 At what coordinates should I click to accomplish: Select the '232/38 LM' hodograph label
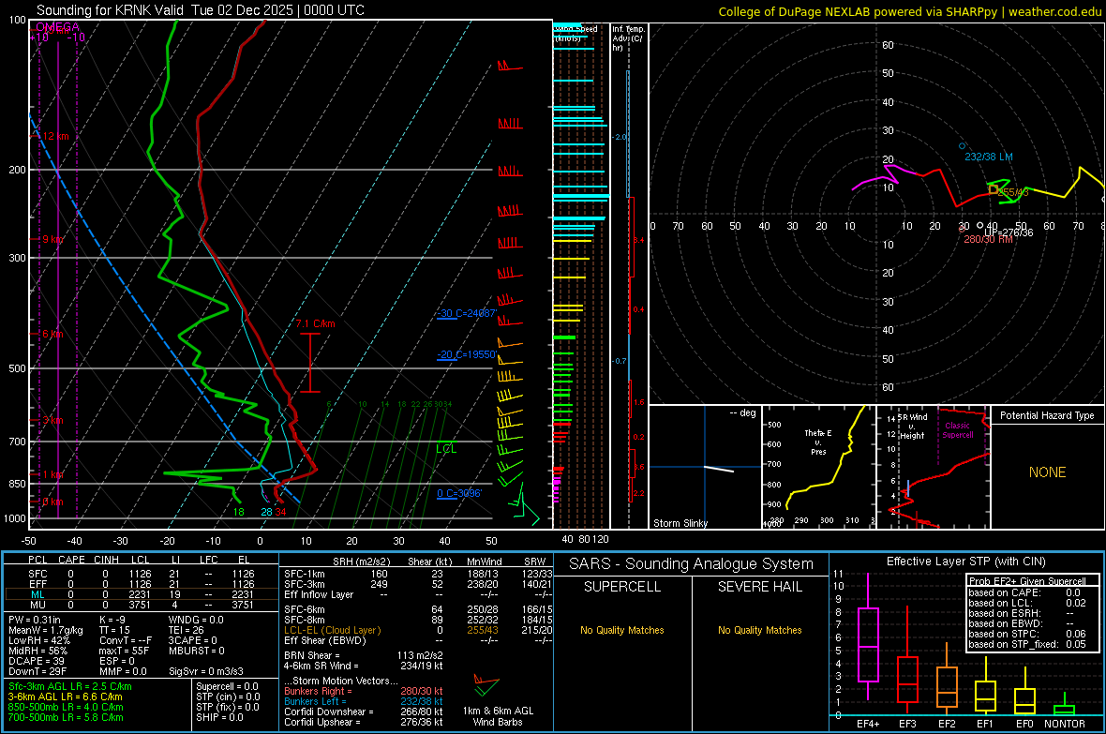coord(988,157)
